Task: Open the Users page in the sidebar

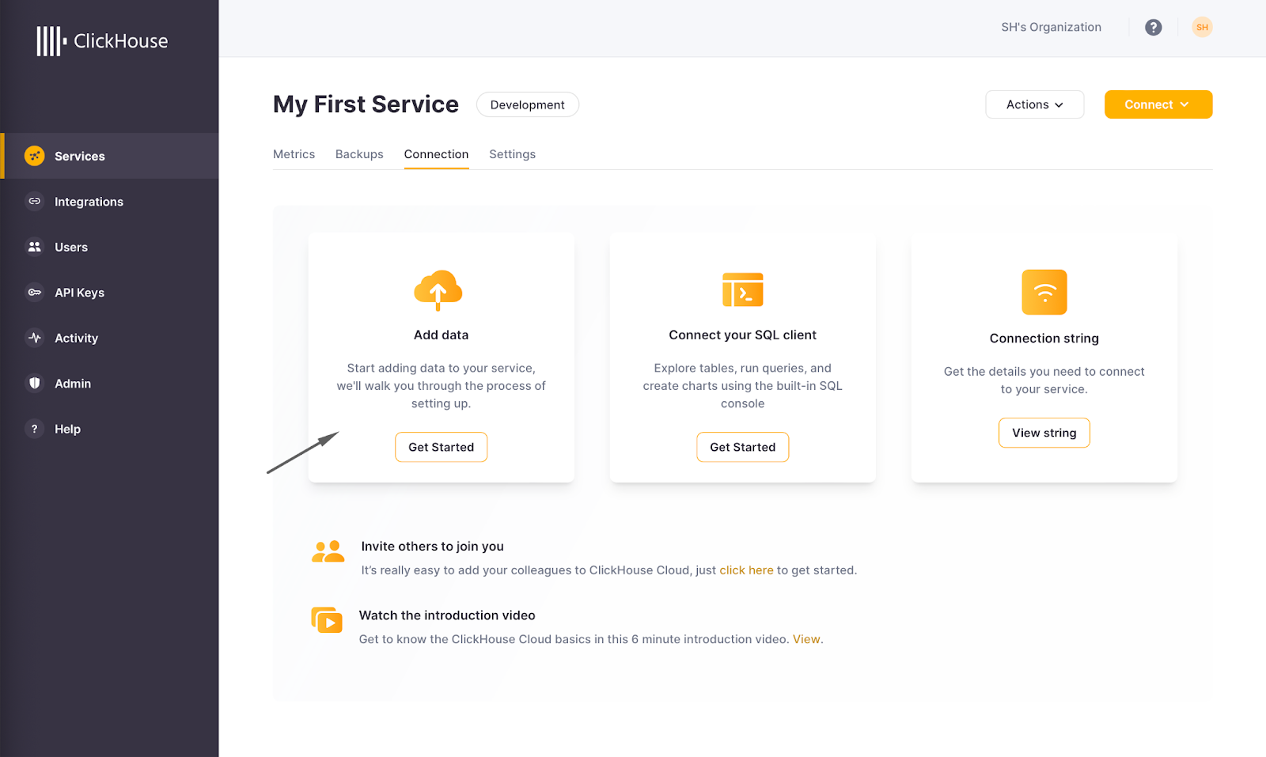Action: [111, 247]
